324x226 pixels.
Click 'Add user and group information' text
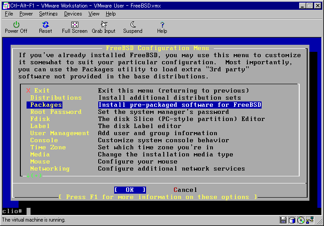pos(158,133)
